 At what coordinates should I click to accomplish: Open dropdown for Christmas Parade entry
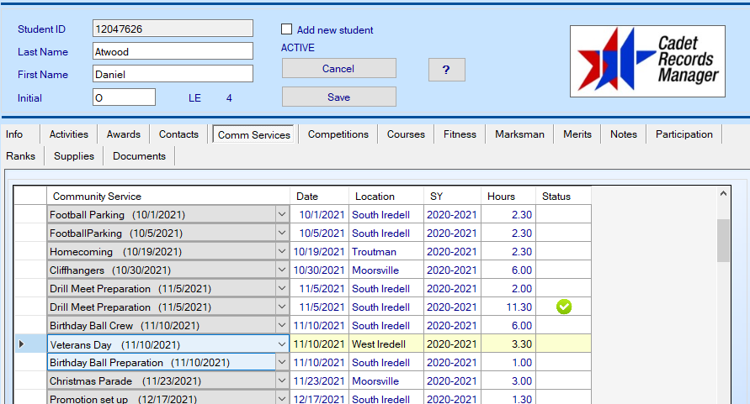tap(281, 381)
